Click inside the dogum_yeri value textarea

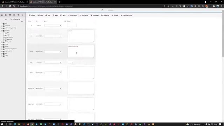click(x=81, y=104)
